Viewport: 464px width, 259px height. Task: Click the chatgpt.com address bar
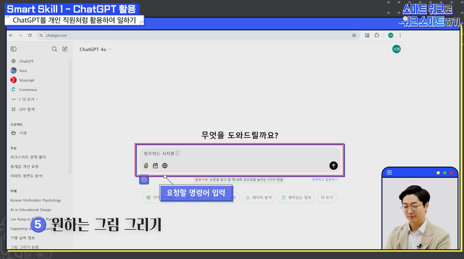pos(199,35)
